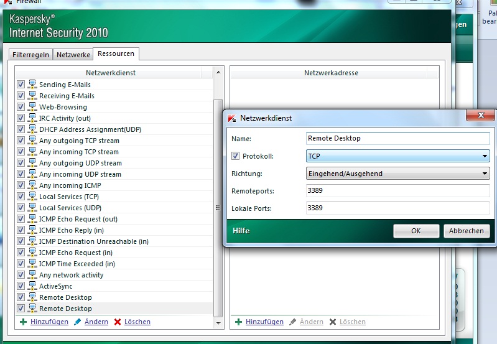Open the Richtung Eingehend/Ausgehend dropdown

point(398,174)
